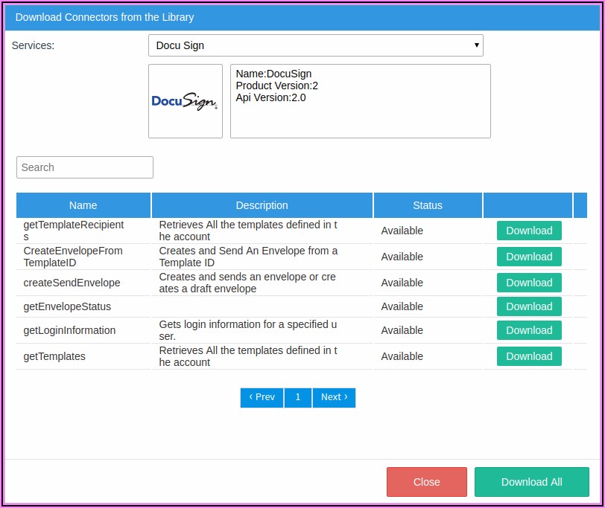Download the getEnvelopeStatus connector
605x508 pixels.
pyautogui.click(x=529, y=306)
